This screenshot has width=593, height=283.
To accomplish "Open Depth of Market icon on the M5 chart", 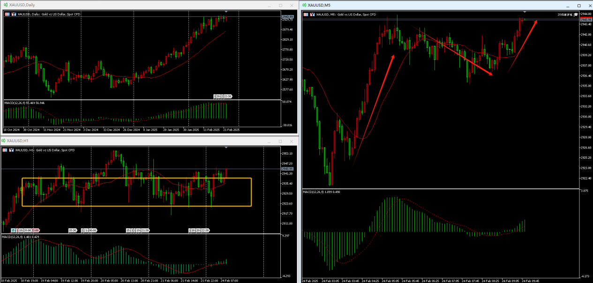I will coord(312,15).
